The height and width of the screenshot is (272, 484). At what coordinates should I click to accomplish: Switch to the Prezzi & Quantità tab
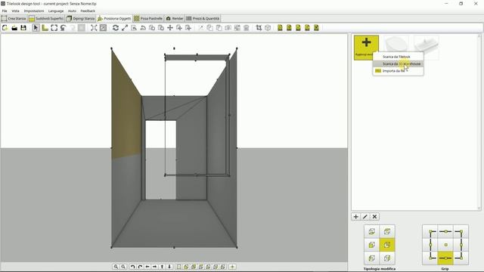point(203,18)
